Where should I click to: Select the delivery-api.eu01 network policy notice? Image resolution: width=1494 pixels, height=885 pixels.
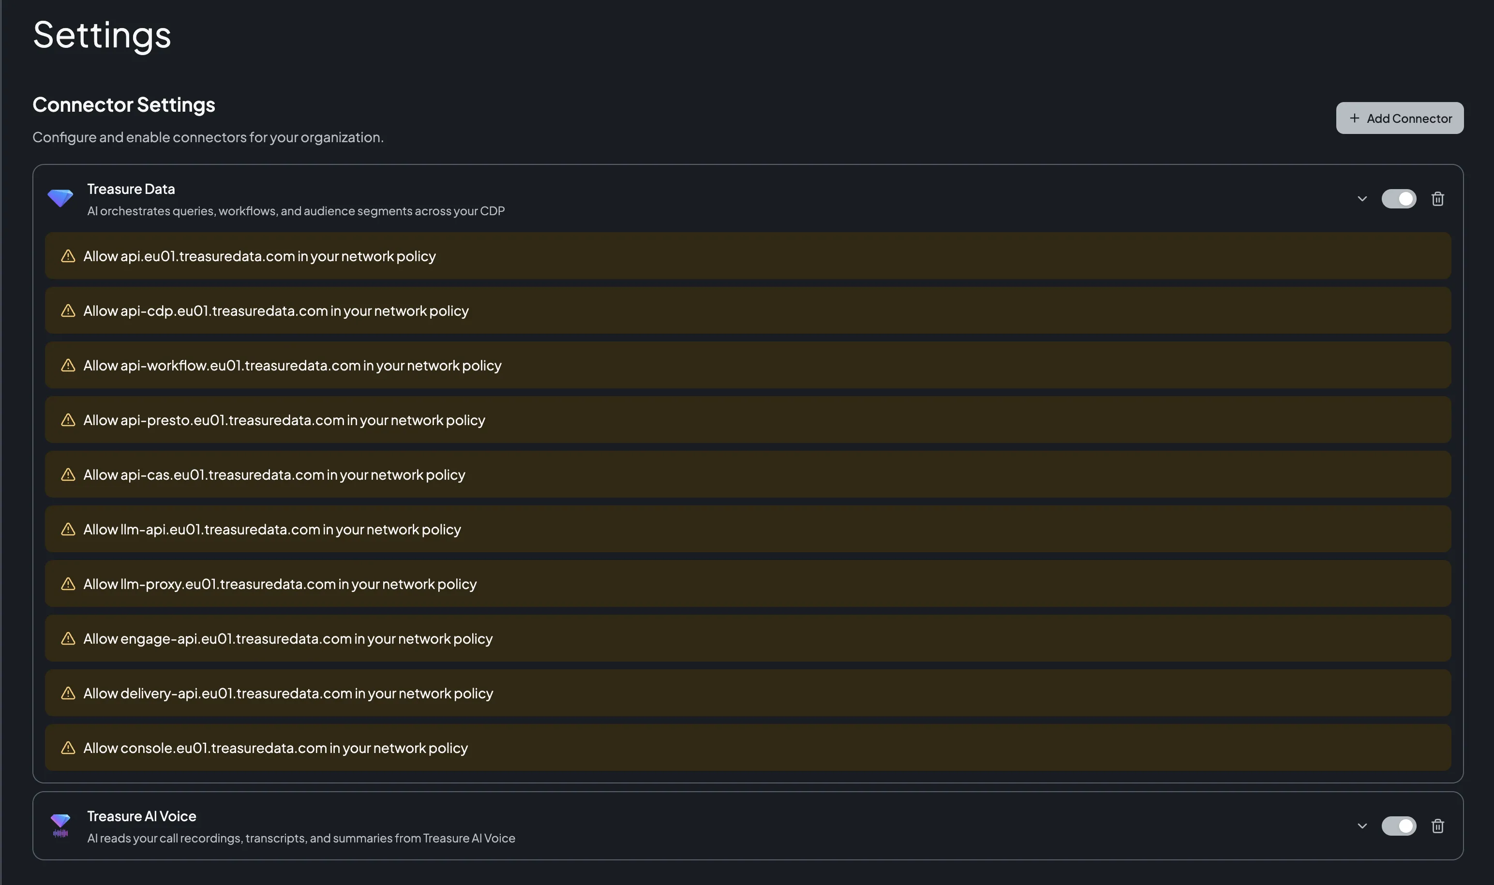(747, 693)
